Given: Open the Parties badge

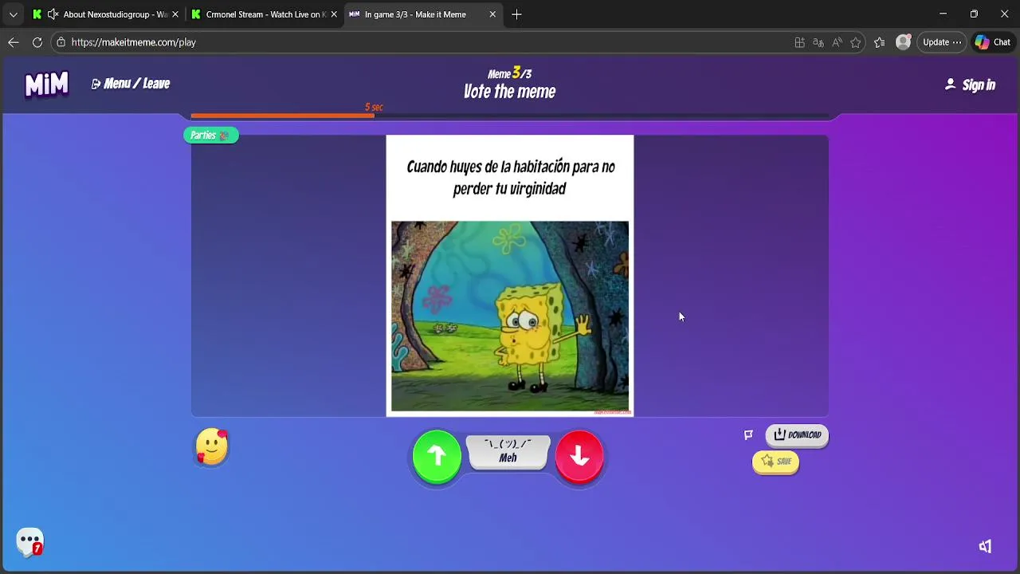Looking at the screenshot, I should [210, 136].
